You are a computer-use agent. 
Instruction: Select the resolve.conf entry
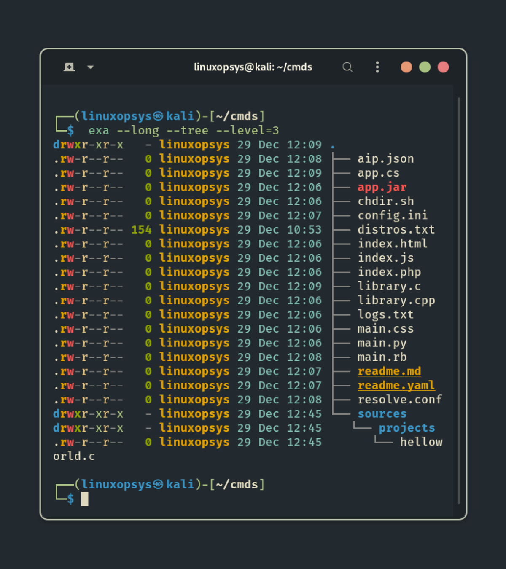point(399,400)
